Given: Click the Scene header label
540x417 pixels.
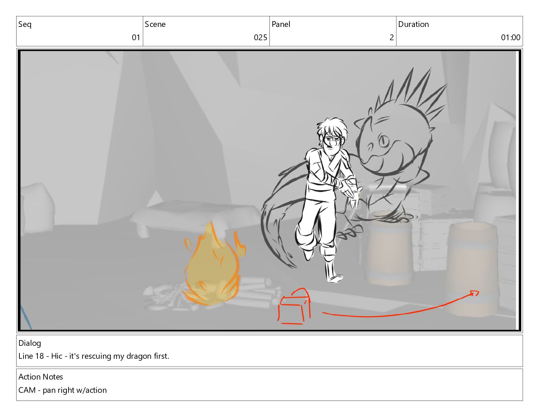Looking at the screenshot, I should (x=155, y=25).
